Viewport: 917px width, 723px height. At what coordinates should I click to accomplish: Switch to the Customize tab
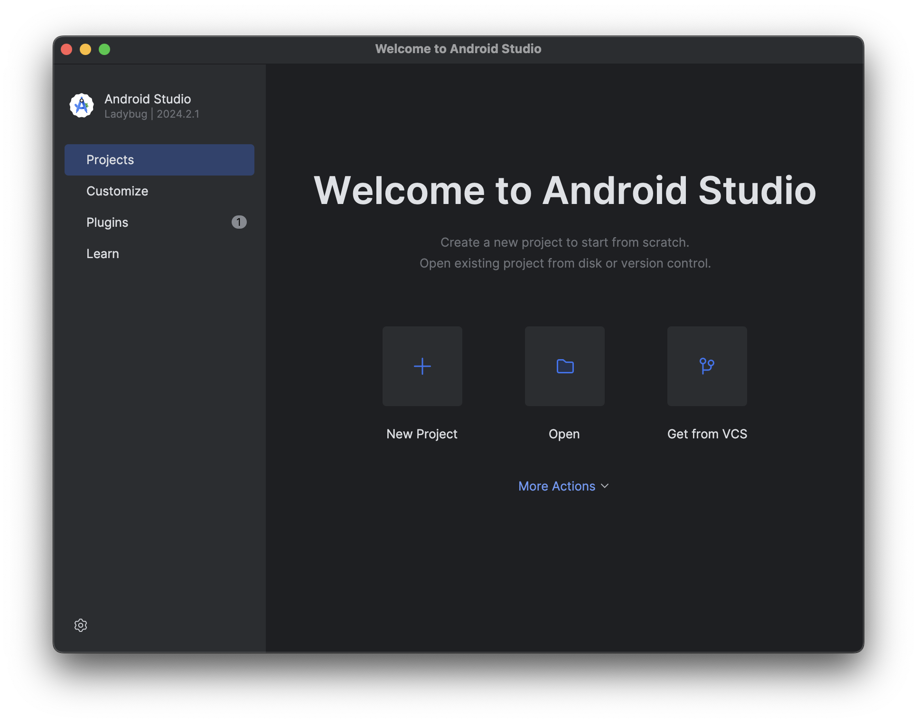point(117,191)
